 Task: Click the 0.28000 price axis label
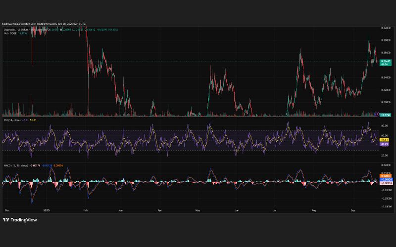pos(386,53)
